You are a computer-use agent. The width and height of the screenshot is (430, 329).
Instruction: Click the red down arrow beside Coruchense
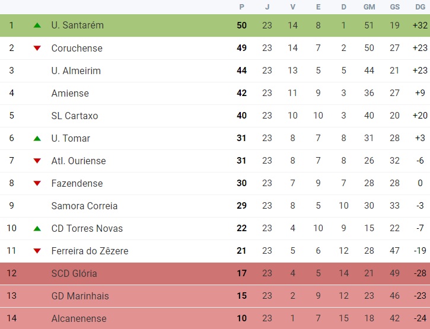coord(37,48)
